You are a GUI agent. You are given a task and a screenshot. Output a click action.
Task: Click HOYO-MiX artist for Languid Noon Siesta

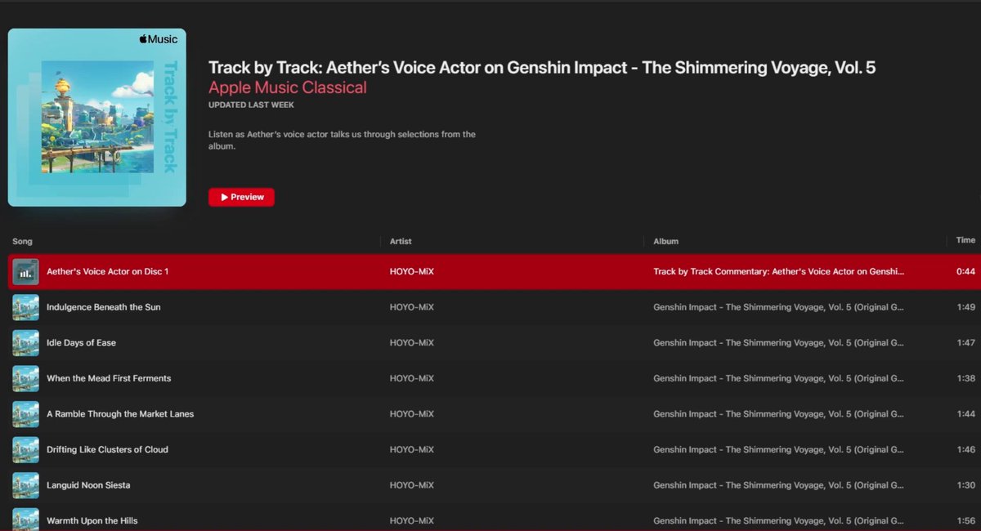point(412,485)
